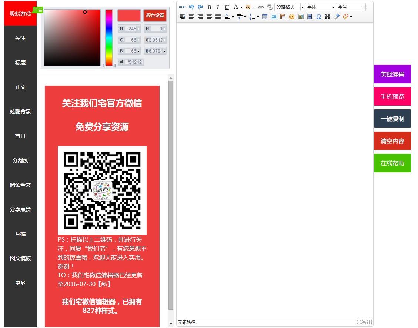Image resolution: width=418 pixels, height=328 pixels.
Task: Click the rainbow hue slider strip
Action: coord(109,38)
